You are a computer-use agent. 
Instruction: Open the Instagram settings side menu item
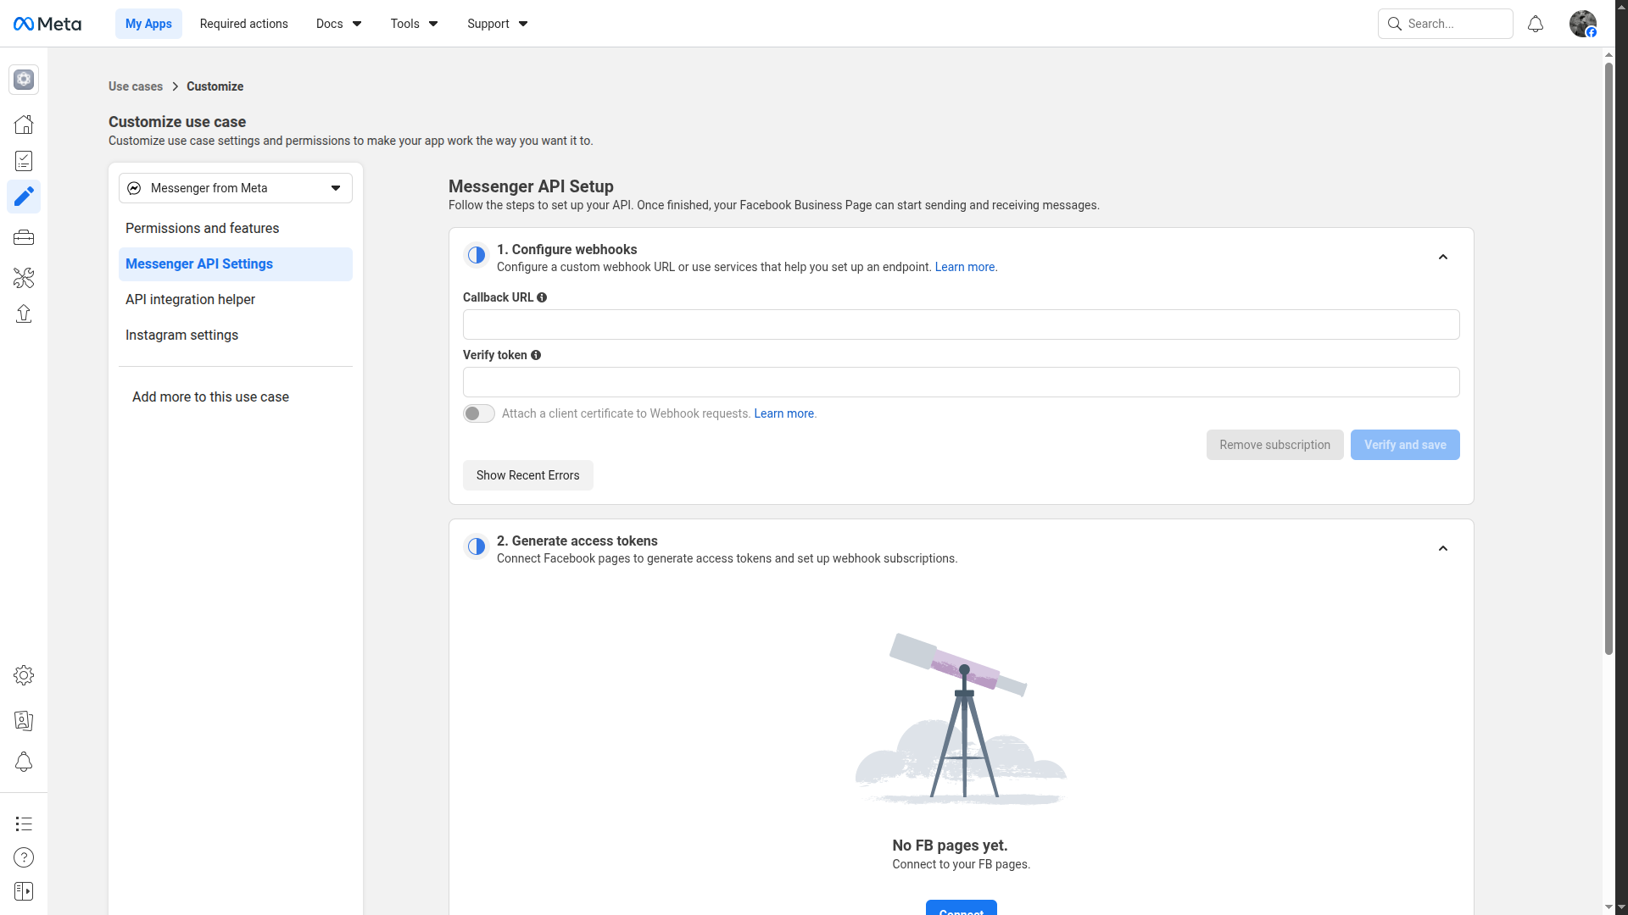pos(181,335)
